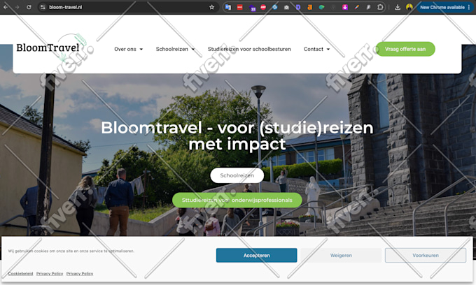Click the cookie notice text 'Wij gebruiken cookies'

coord(71,251)
